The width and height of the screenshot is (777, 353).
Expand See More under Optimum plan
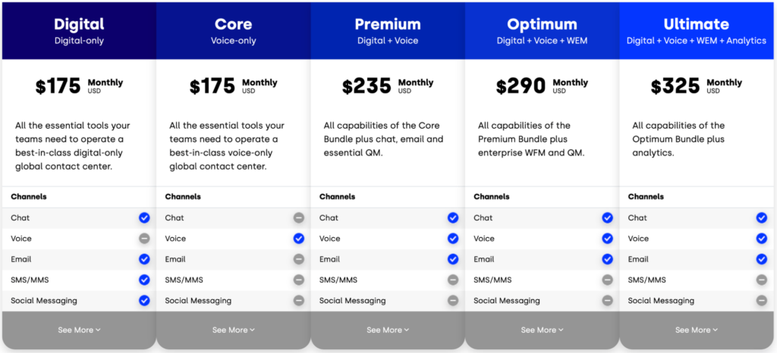[543, 330]
